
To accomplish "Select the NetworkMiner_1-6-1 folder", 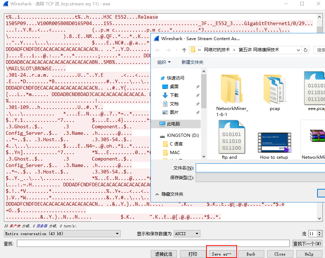I will [x=232, y=95].
